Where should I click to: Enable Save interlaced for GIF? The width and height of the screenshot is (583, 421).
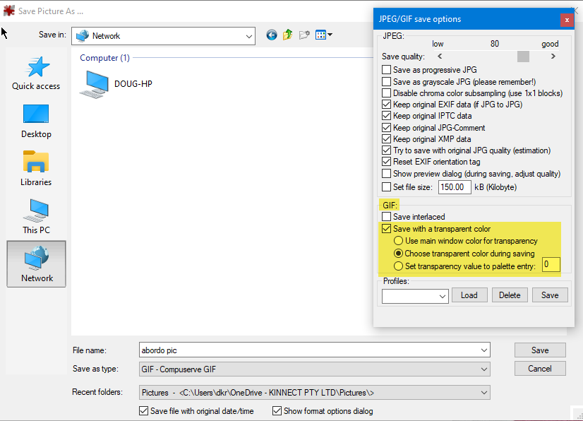coord(387,216)
